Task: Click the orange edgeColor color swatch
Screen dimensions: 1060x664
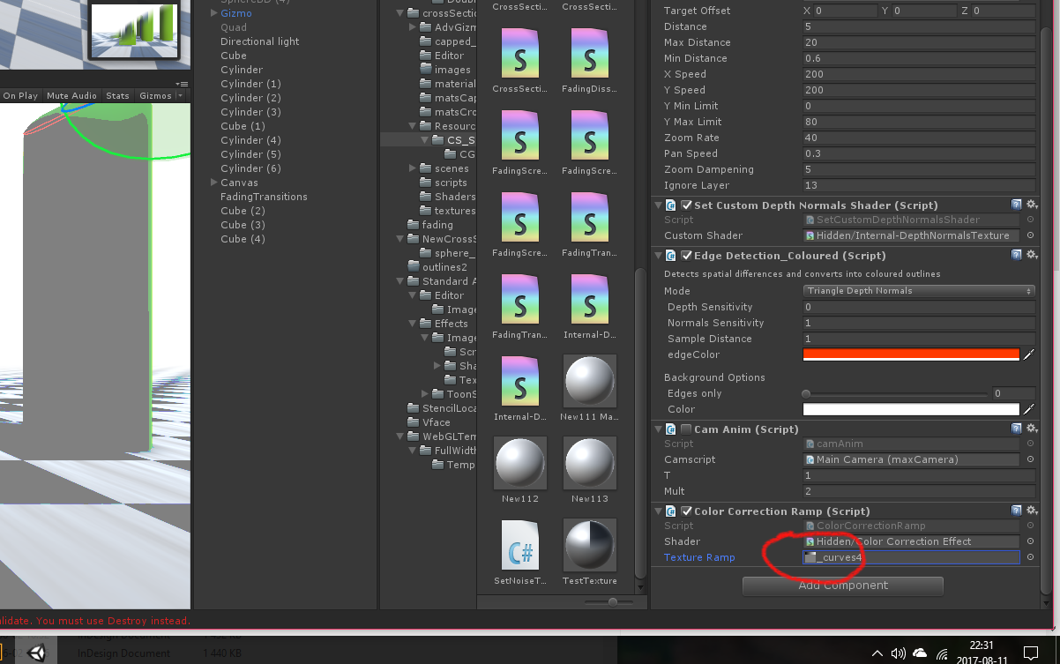Action: point(911,354)
